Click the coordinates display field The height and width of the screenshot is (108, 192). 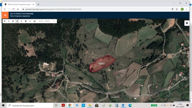coord(44,21)
